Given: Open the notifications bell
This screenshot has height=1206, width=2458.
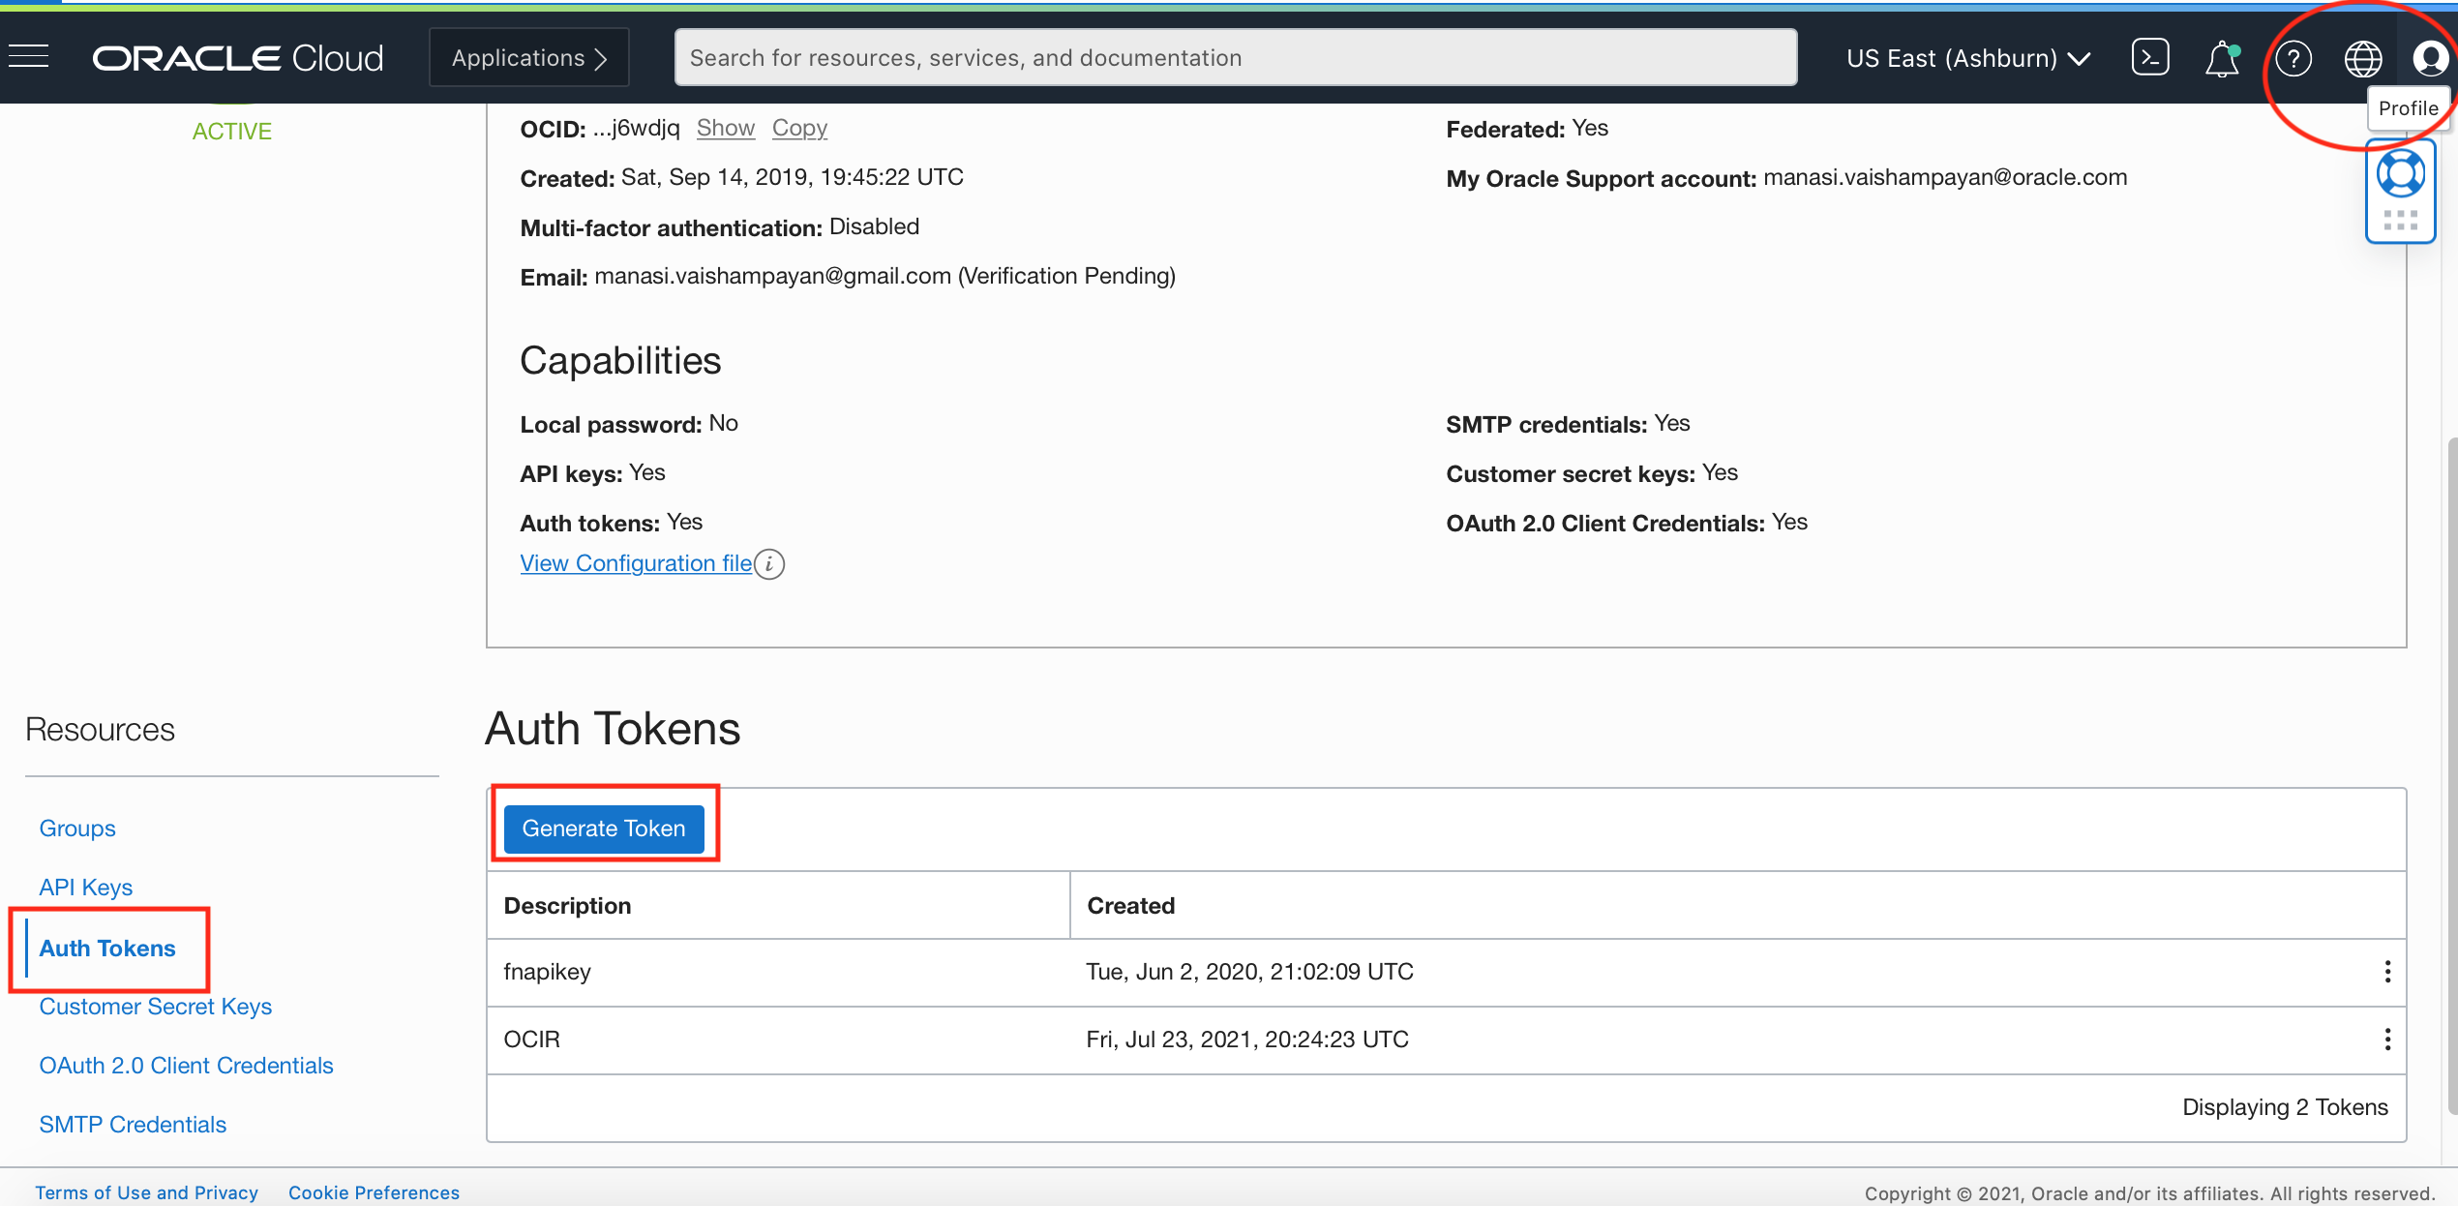Looking at the screenshot, I should coord(2221,59).
